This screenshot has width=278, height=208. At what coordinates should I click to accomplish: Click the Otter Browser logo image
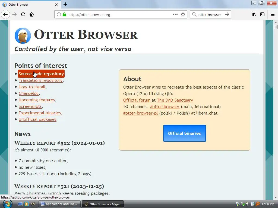point(23,35)
